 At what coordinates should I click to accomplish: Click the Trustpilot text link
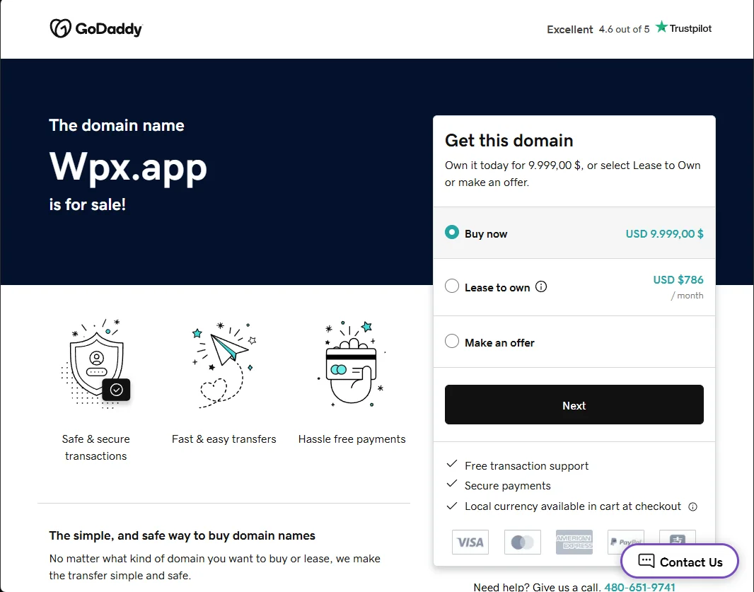click(690, 28)
